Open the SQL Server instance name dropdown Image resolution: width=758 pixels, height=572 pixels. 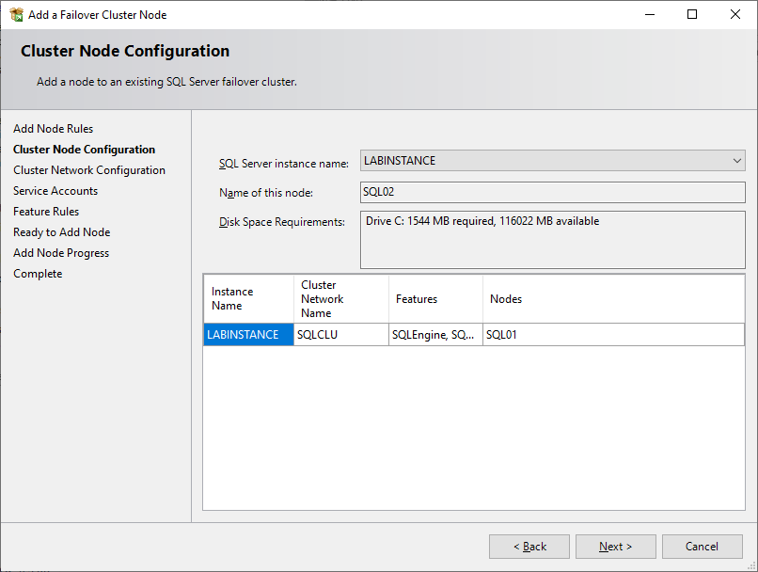553,161
